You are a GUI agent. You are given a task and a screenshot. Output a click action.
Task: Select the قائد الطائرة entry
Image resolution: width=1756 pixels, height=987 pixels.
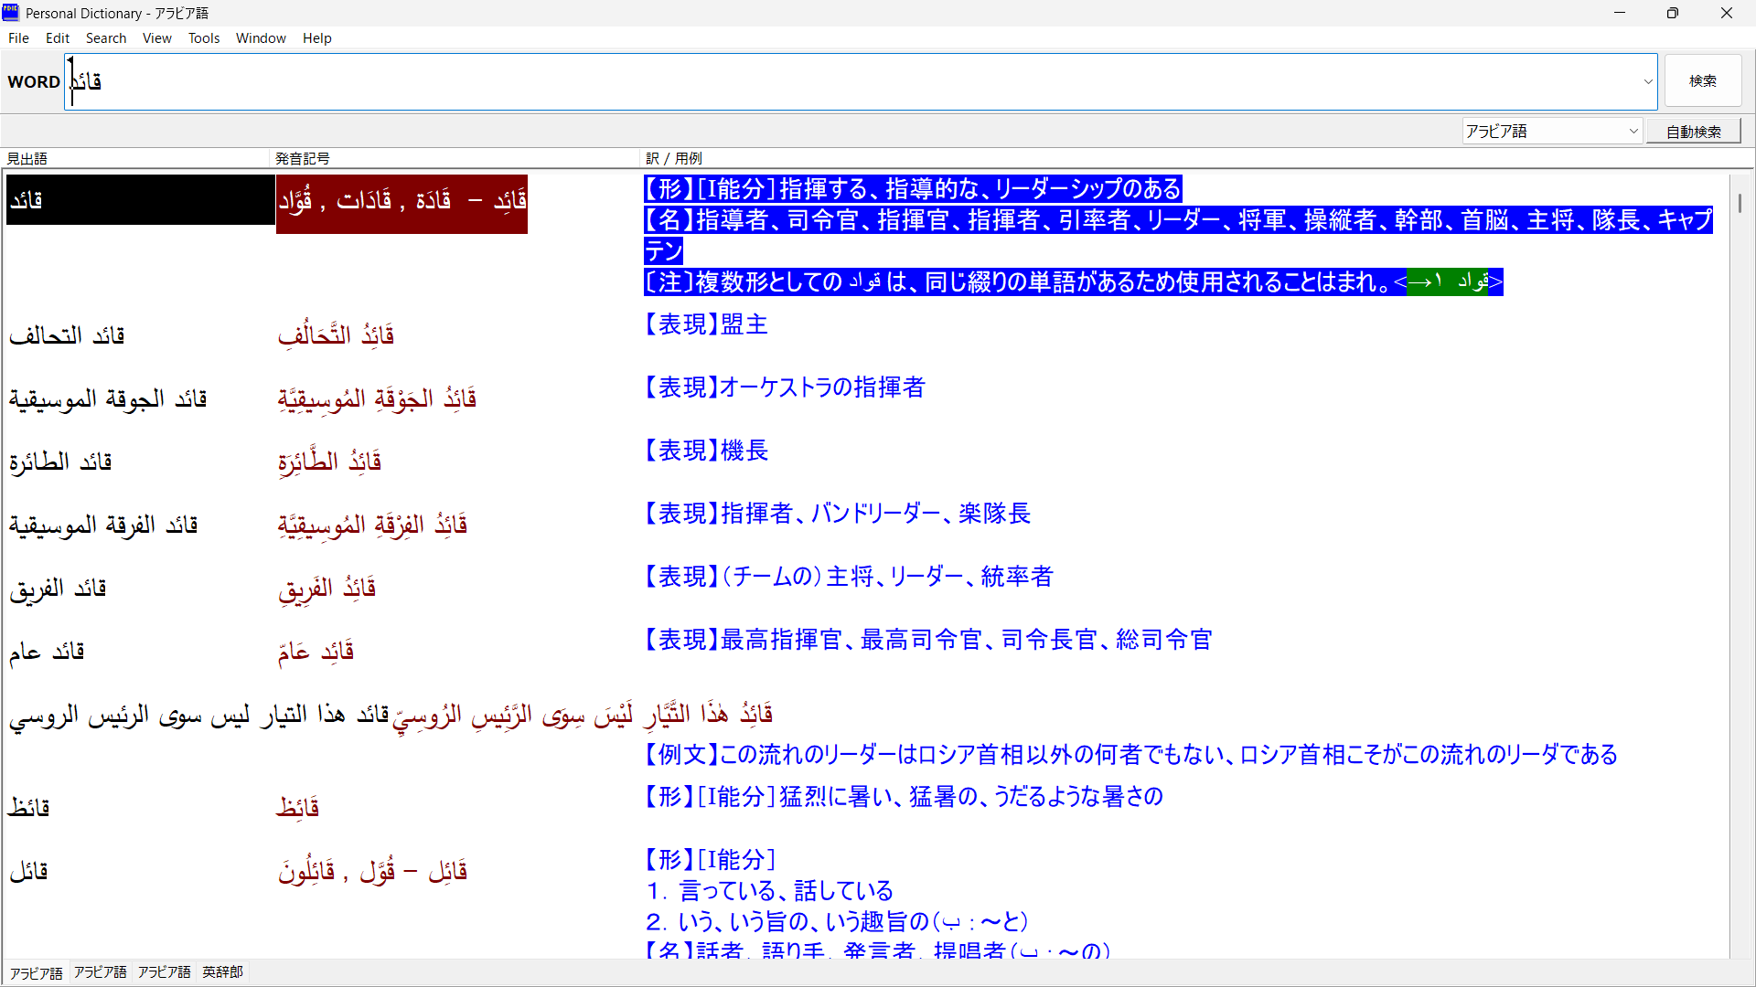pyautogui.click(x=60, y=462)
